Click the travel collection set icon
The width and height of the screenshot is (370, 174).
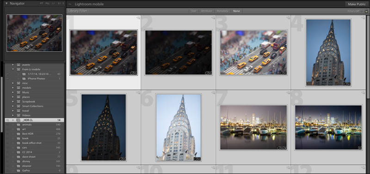tap(18, 111)
